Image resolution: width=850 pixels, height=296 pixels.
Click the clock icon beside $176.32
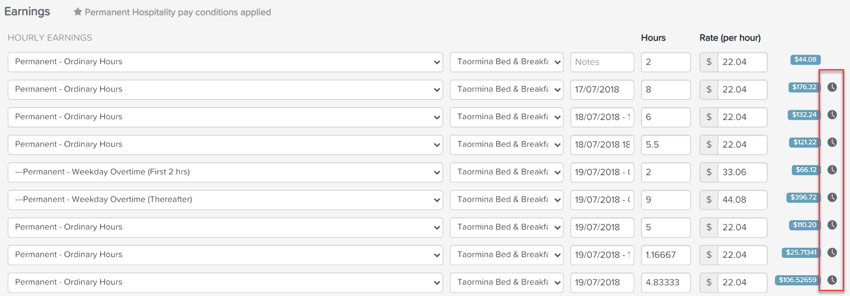[832, 87]
